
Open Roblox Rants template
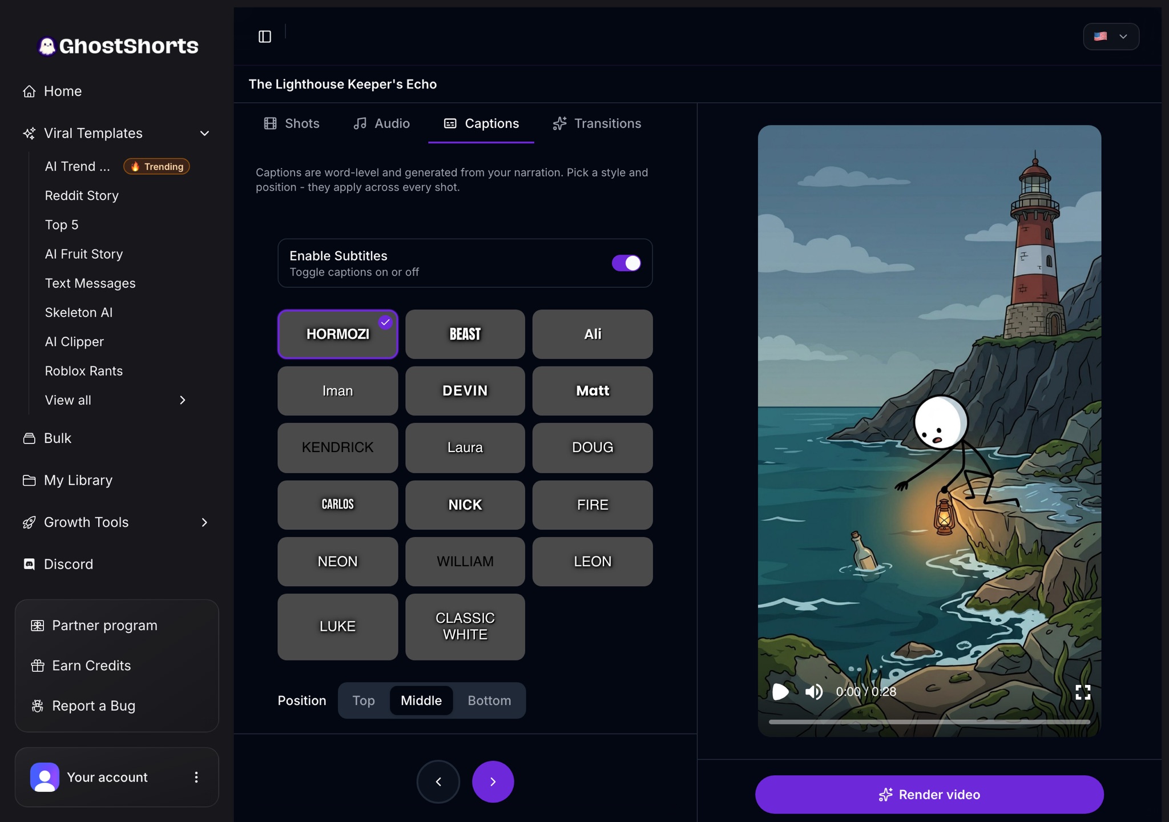[x=84, y=371]
